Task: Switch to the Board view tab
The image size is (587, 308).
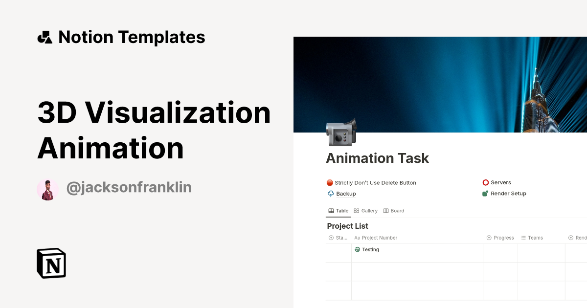Action: [x=393, y=210]
